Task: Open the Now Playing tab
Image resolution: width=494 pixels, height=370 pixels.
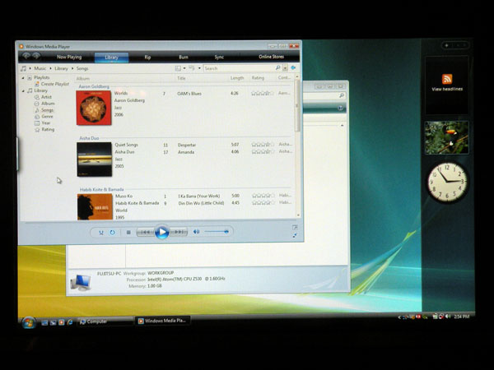Action: pos(69,57)
